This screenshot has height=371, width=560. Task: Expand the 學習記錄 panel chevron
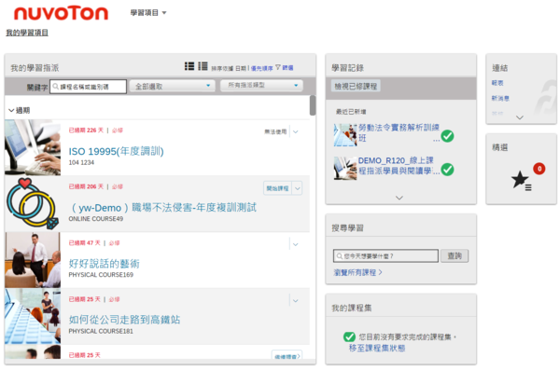coord(399,198)
